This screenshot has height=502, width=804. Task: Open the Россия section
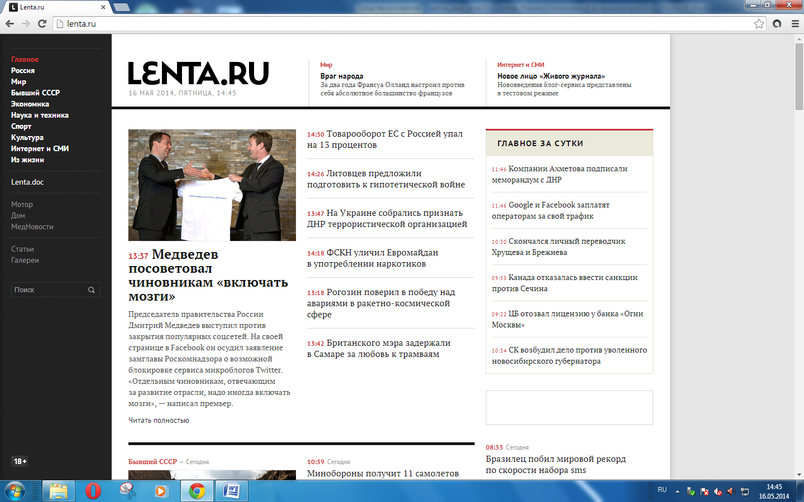pyautogui.click(x=23, y=71)
